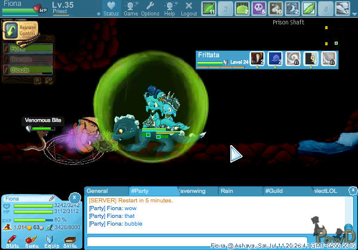This screenshot has width=358, height=250.
Task: Open the Status menu with heart icon
Action: 110,8
